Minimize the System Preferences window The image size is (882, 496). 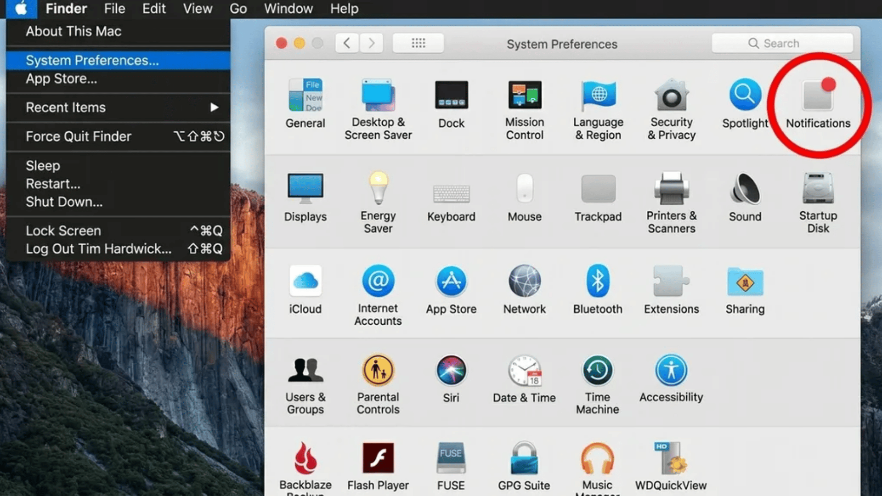(x=300, y=43)
